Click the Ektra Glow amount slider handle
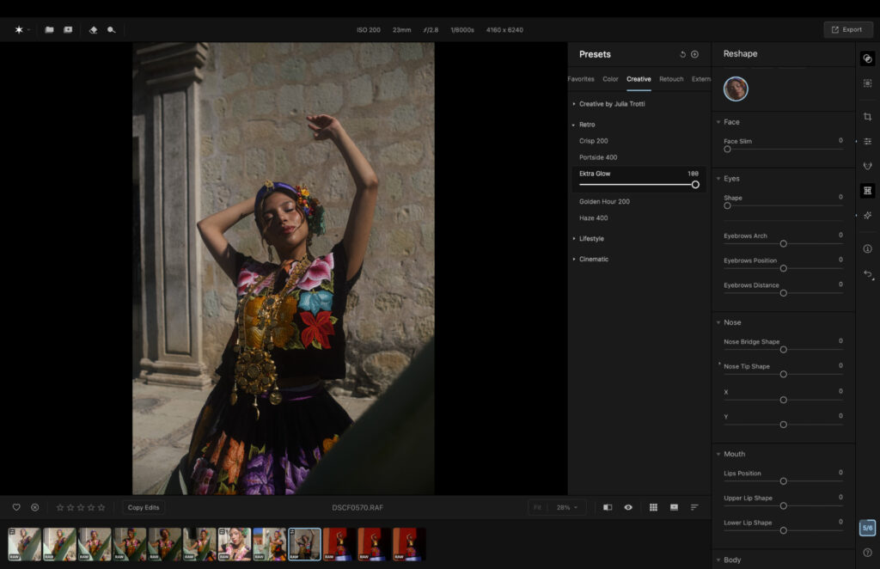 (x=695, y=184)
